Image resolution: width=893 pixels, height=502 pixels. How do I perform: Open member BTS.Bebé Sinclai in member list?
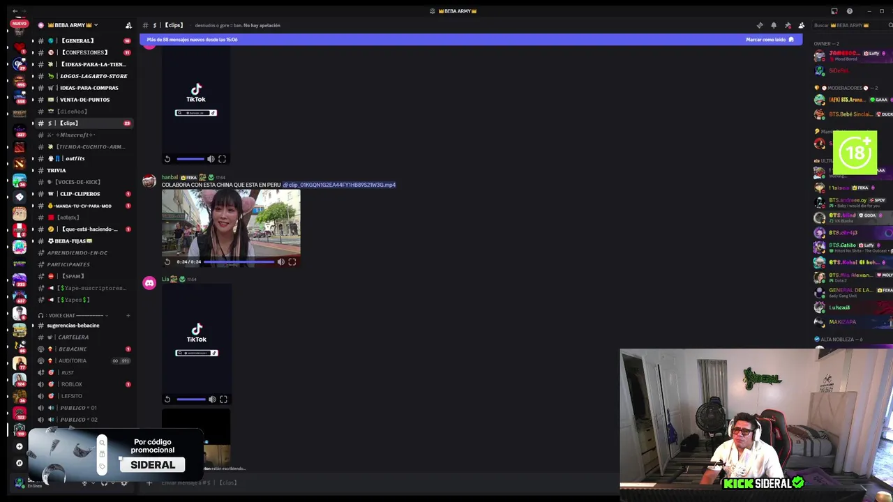pos(853,114)
